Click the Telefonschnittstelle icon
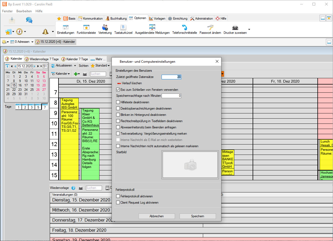 point(185,28)
